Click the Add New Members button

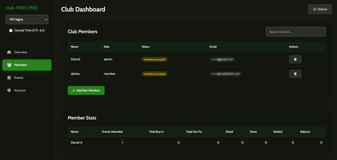tap(86, 90)
